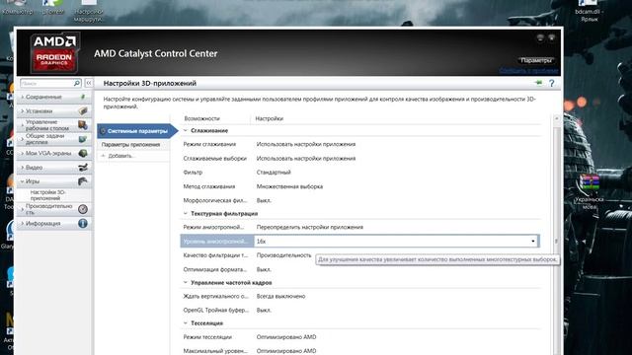Click Метод сглаживания value Множественная выборка

pyautogui.click(x=289, y=186)
